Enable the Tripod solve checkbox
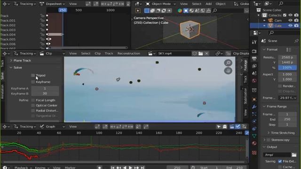This screenshot has width=301, height=169. pyautogui.click(x=33, y=75)
